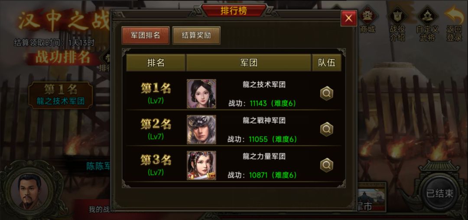Image resolution: width=468 pixels, height=220 pixels.
Task: Click 返回登录 return arrow icon
Action: [454, 25]
